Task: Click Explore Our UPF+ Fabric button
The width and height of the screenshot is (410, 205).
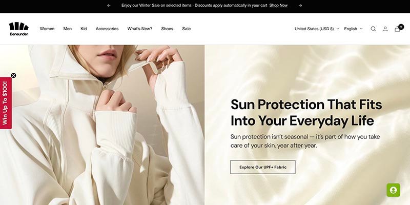Action: click(263, 167)
